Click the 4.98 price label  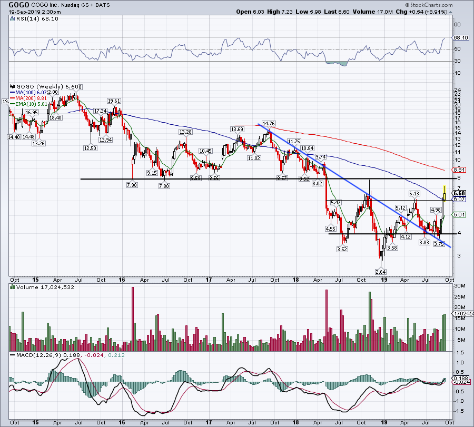[436, 210]
